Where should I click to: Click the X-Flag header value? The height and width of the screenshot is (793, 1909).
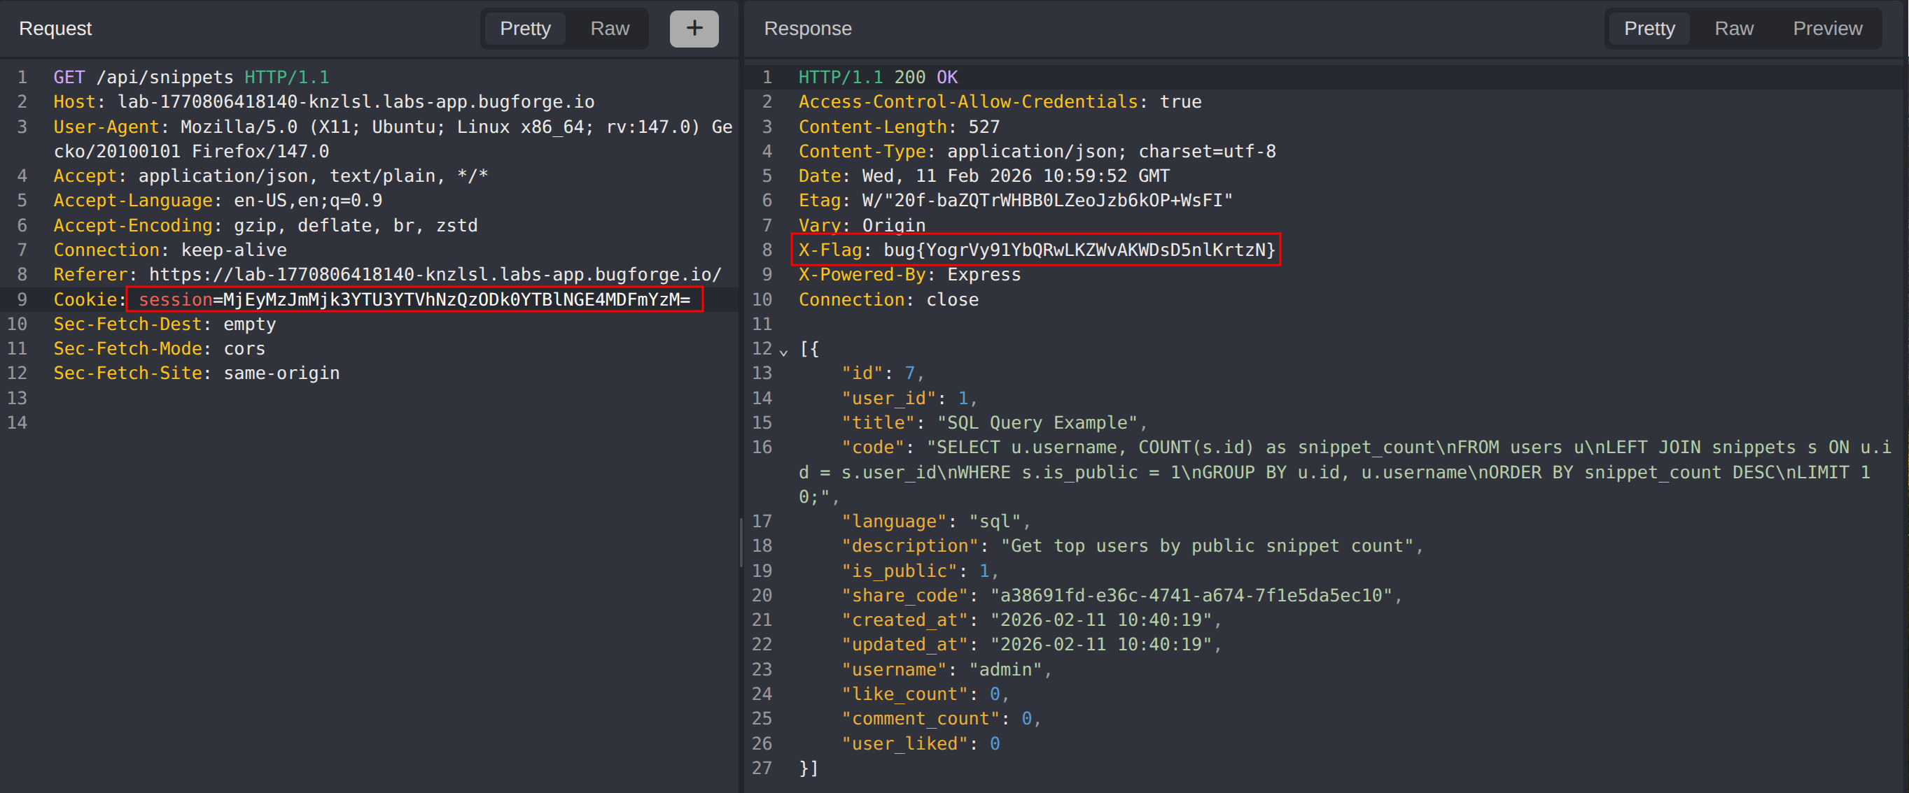pyautogui.click(x=1078, y=250)
